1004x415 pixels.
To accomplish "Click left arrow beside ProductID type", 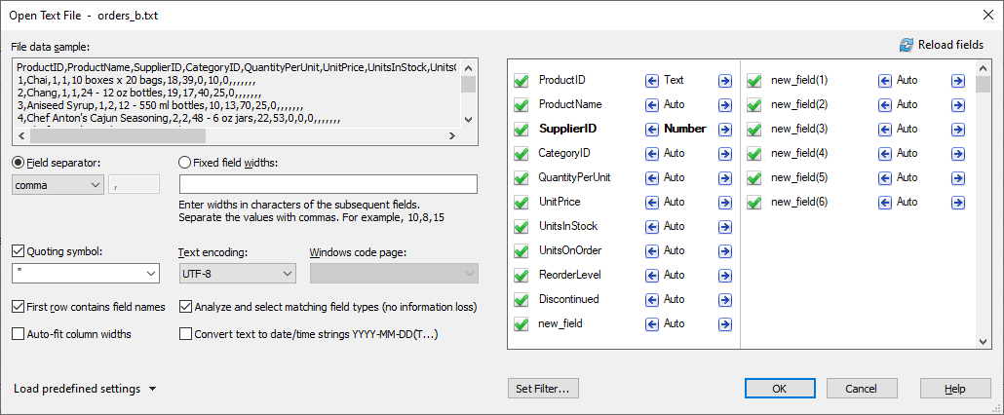I will 651,80.
